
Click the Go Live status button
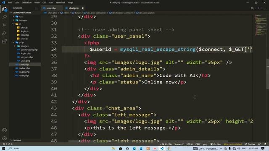coord(216,144)
